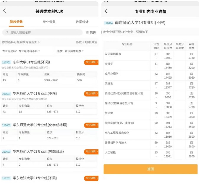Tap the back arrow on 专业组内专业详情 page
The image size is (199, 184).
pyautogui.click(x=106, y=11)
